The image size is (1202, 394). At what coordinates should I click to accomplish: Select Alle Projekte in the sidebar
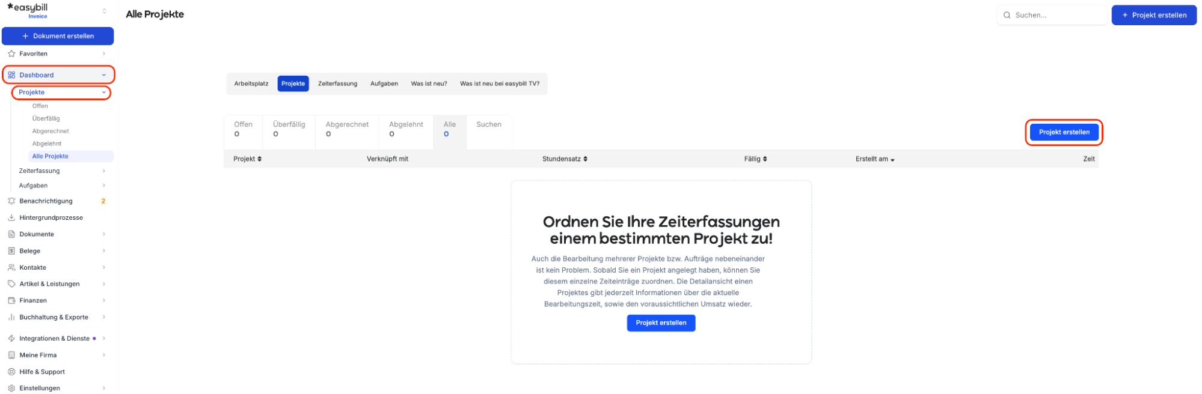(x=71, y=156)
